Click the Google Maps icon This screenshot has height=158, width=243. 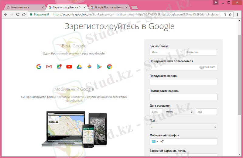click(x=59, y=67)
